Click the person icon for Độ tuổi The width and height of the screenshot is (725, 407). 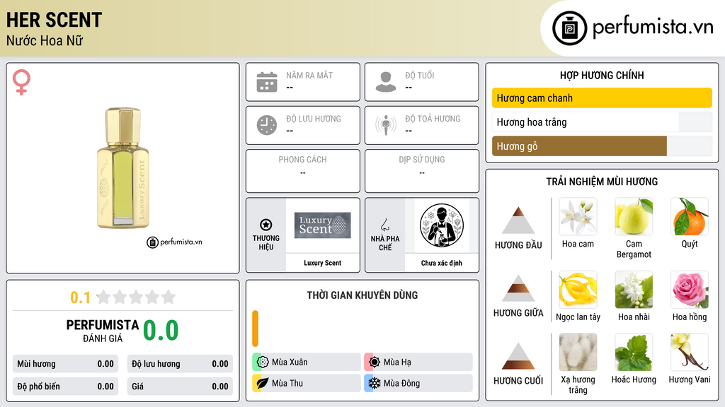[386, 82]
